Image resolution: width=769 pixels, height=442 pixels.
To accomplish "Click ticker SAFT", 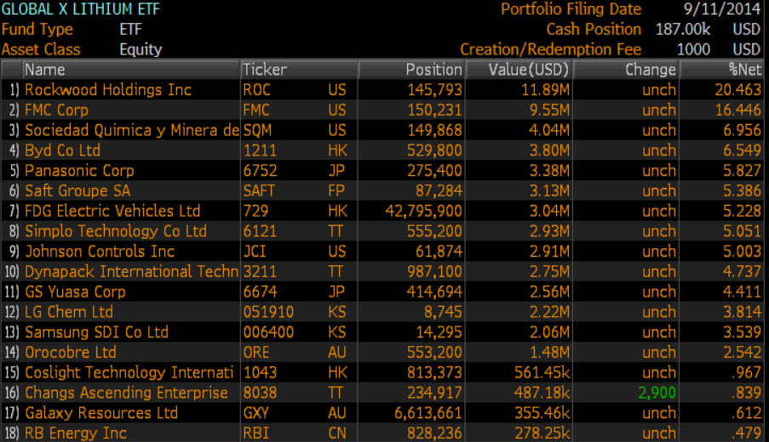I will pyautogui.click(x=259, y=190).
